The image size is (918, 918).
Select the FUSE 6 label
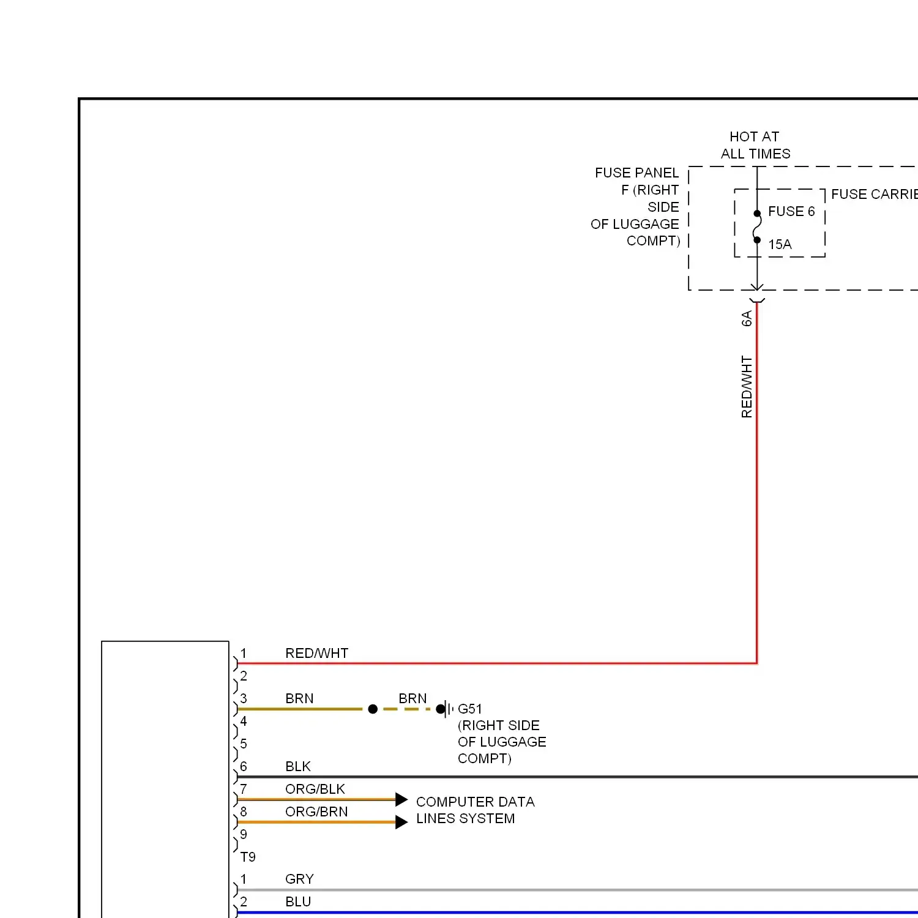click(x=791, y=211)
